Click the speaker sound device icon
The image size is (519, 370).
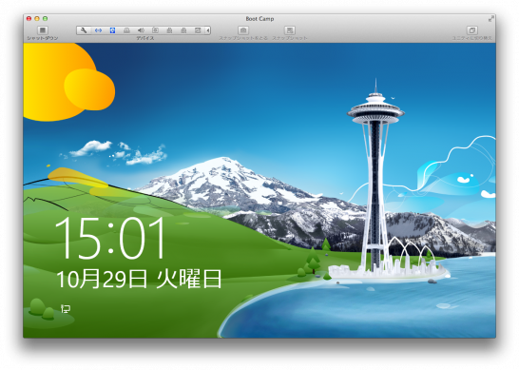tap(141, 30)
